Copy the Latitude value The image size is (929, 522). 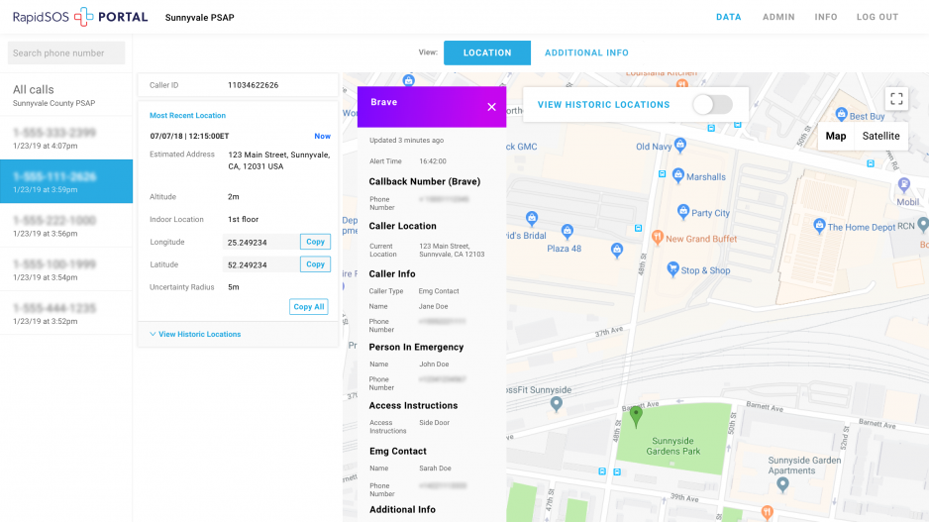315,264
